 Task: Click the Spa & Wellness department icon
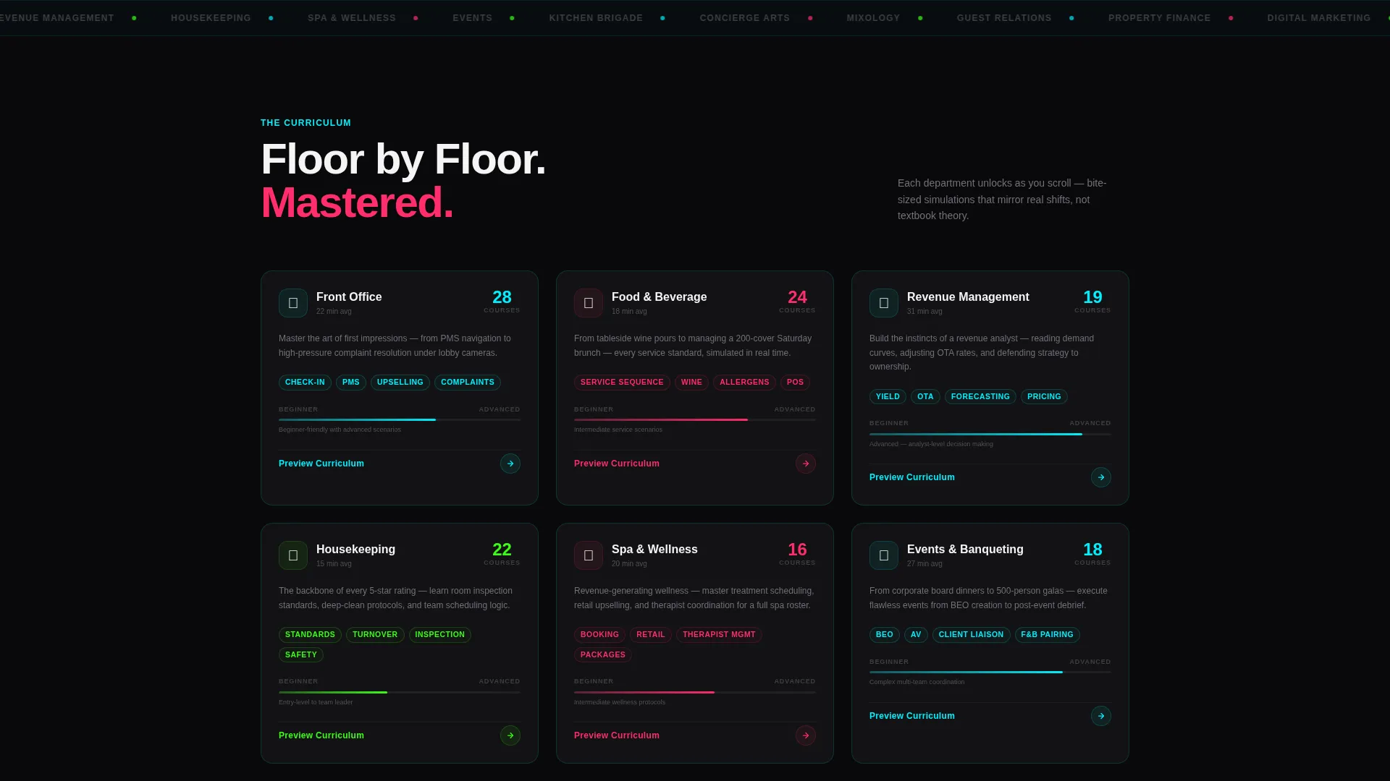pos(589,555)
